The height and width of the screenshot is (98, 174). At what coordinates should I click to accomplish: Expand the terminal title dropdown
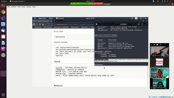pos(124,24)
